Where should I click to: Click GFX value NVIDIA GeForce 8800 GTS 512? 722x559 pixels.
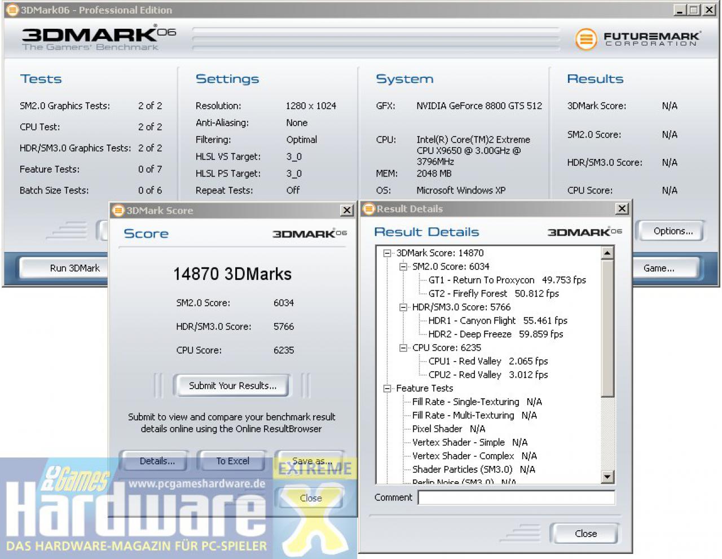479,106
